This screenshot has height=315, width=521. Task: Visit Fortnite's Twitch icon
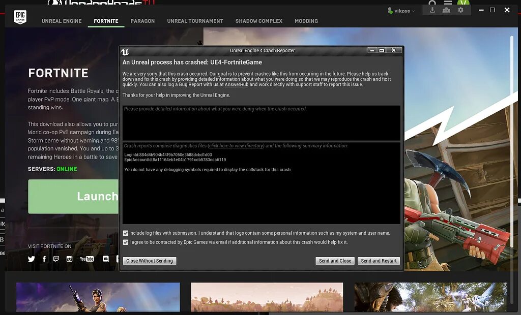(56, 259)
